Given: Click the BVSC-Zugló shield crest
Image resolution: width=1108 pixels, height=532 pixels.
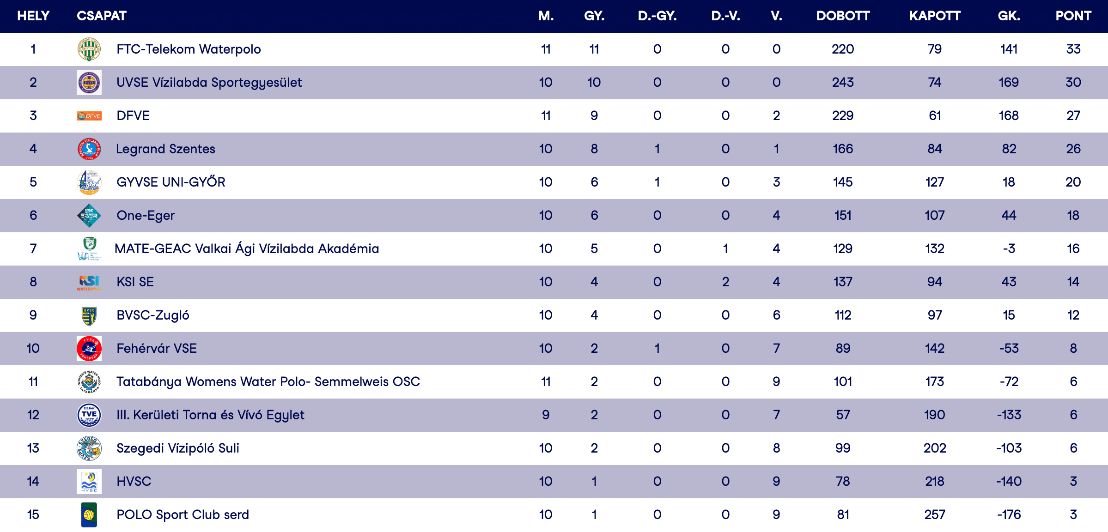Looking at the screenshot, I should (89, 316).
